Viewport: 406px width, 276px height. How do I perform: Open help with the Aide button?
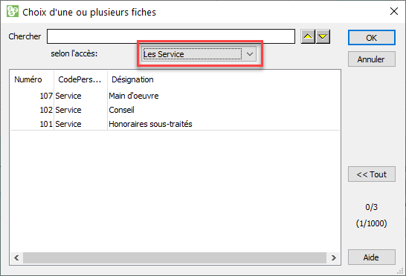[x=372, y=257]
